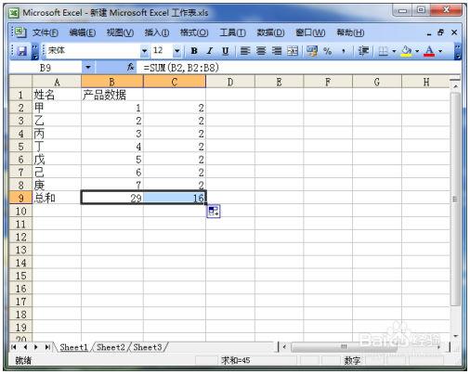Switch to Sheet2 tab

tap(111, 347)
